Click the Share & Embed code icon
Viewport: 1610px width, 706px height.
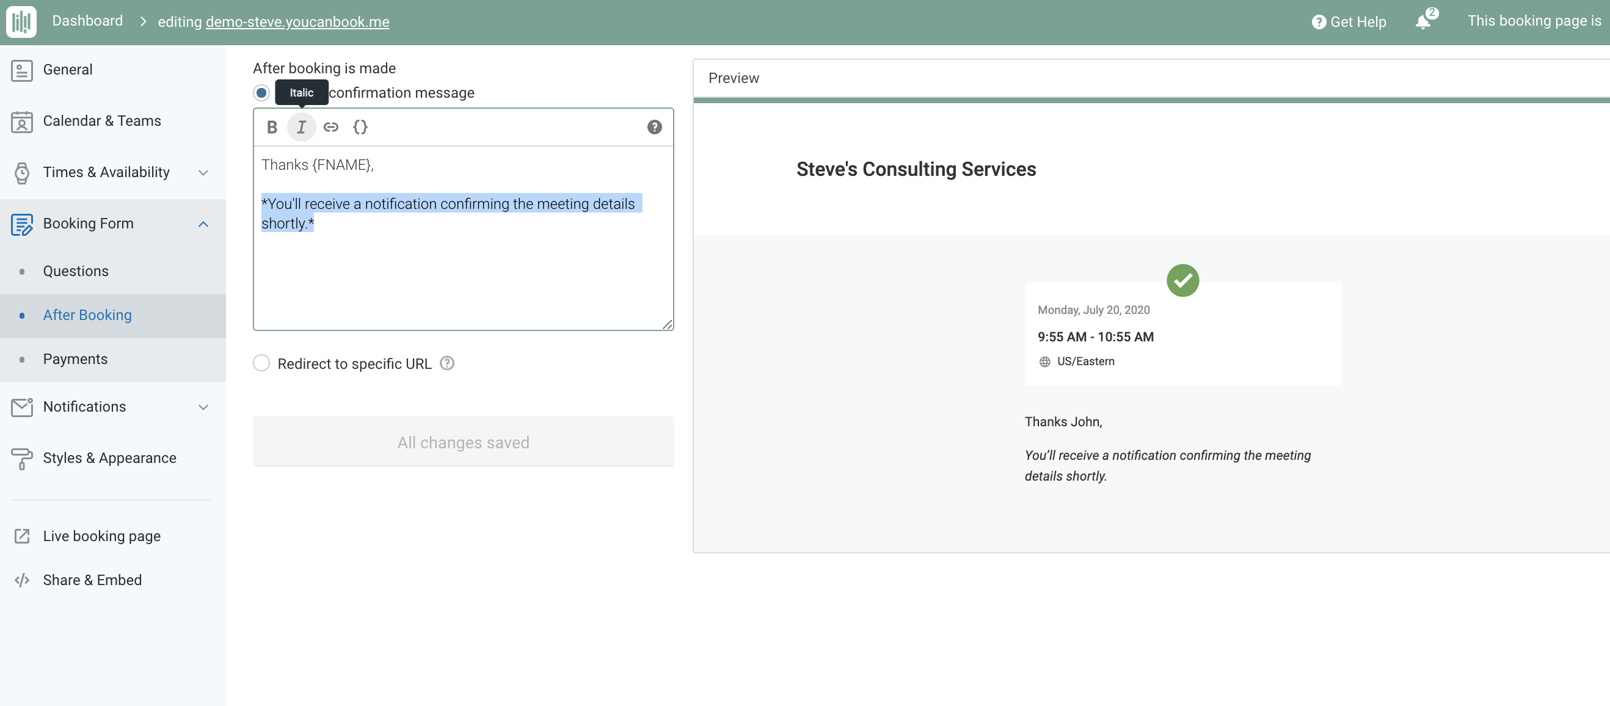click(x=22, y=580)
